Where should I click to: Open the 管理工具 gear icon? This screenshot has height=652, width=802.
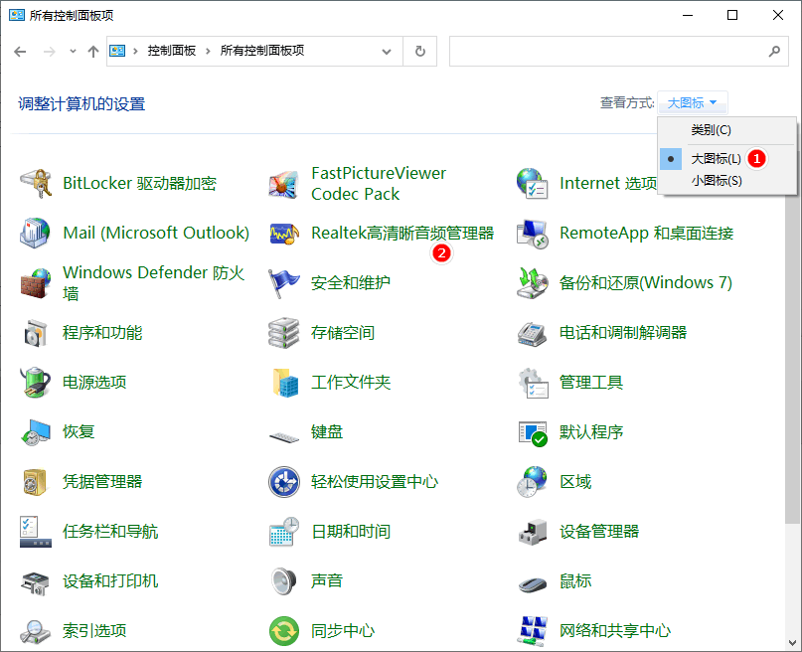pos(533,382)
